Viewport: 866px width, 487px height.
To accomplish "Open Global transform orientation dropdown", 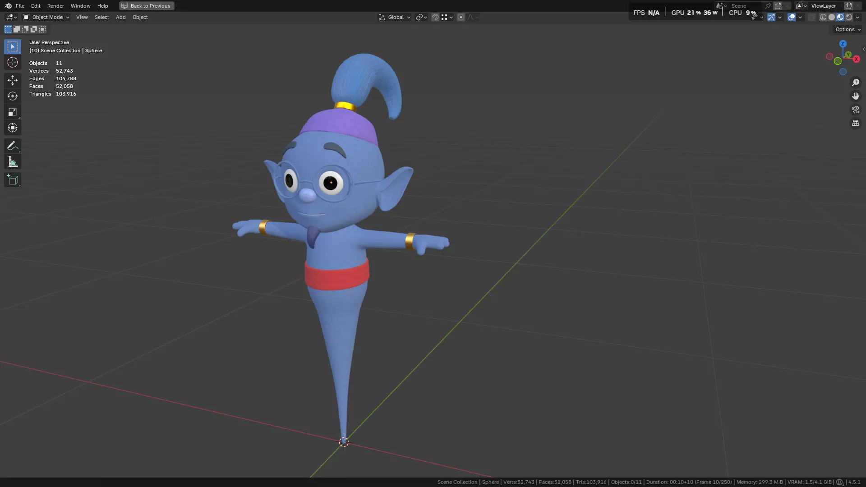I will (x=394, y=17).
